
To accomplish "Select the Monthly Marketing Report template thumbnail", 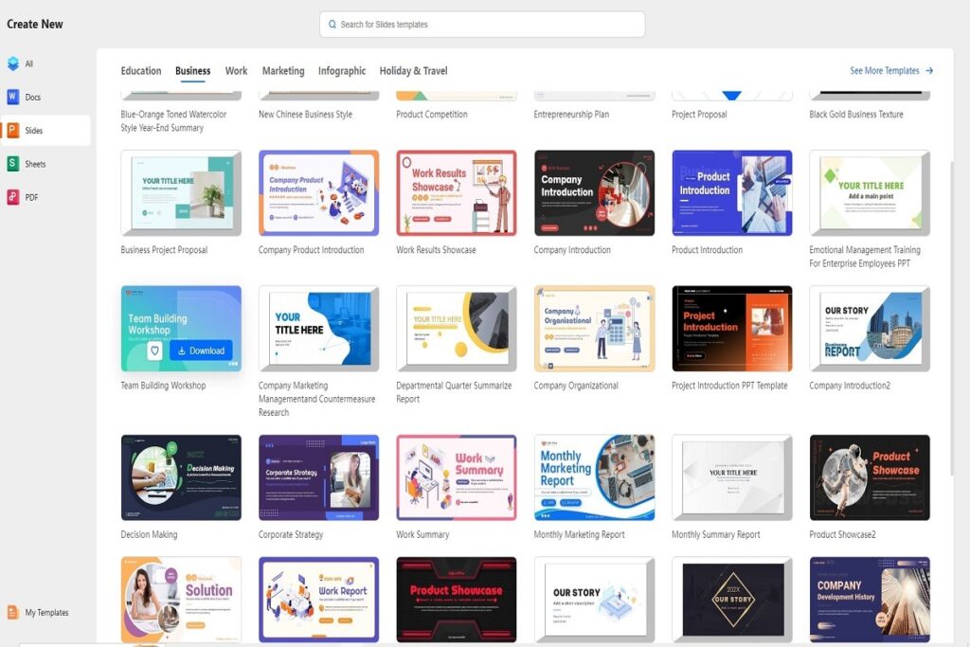I will coord(594,477).
